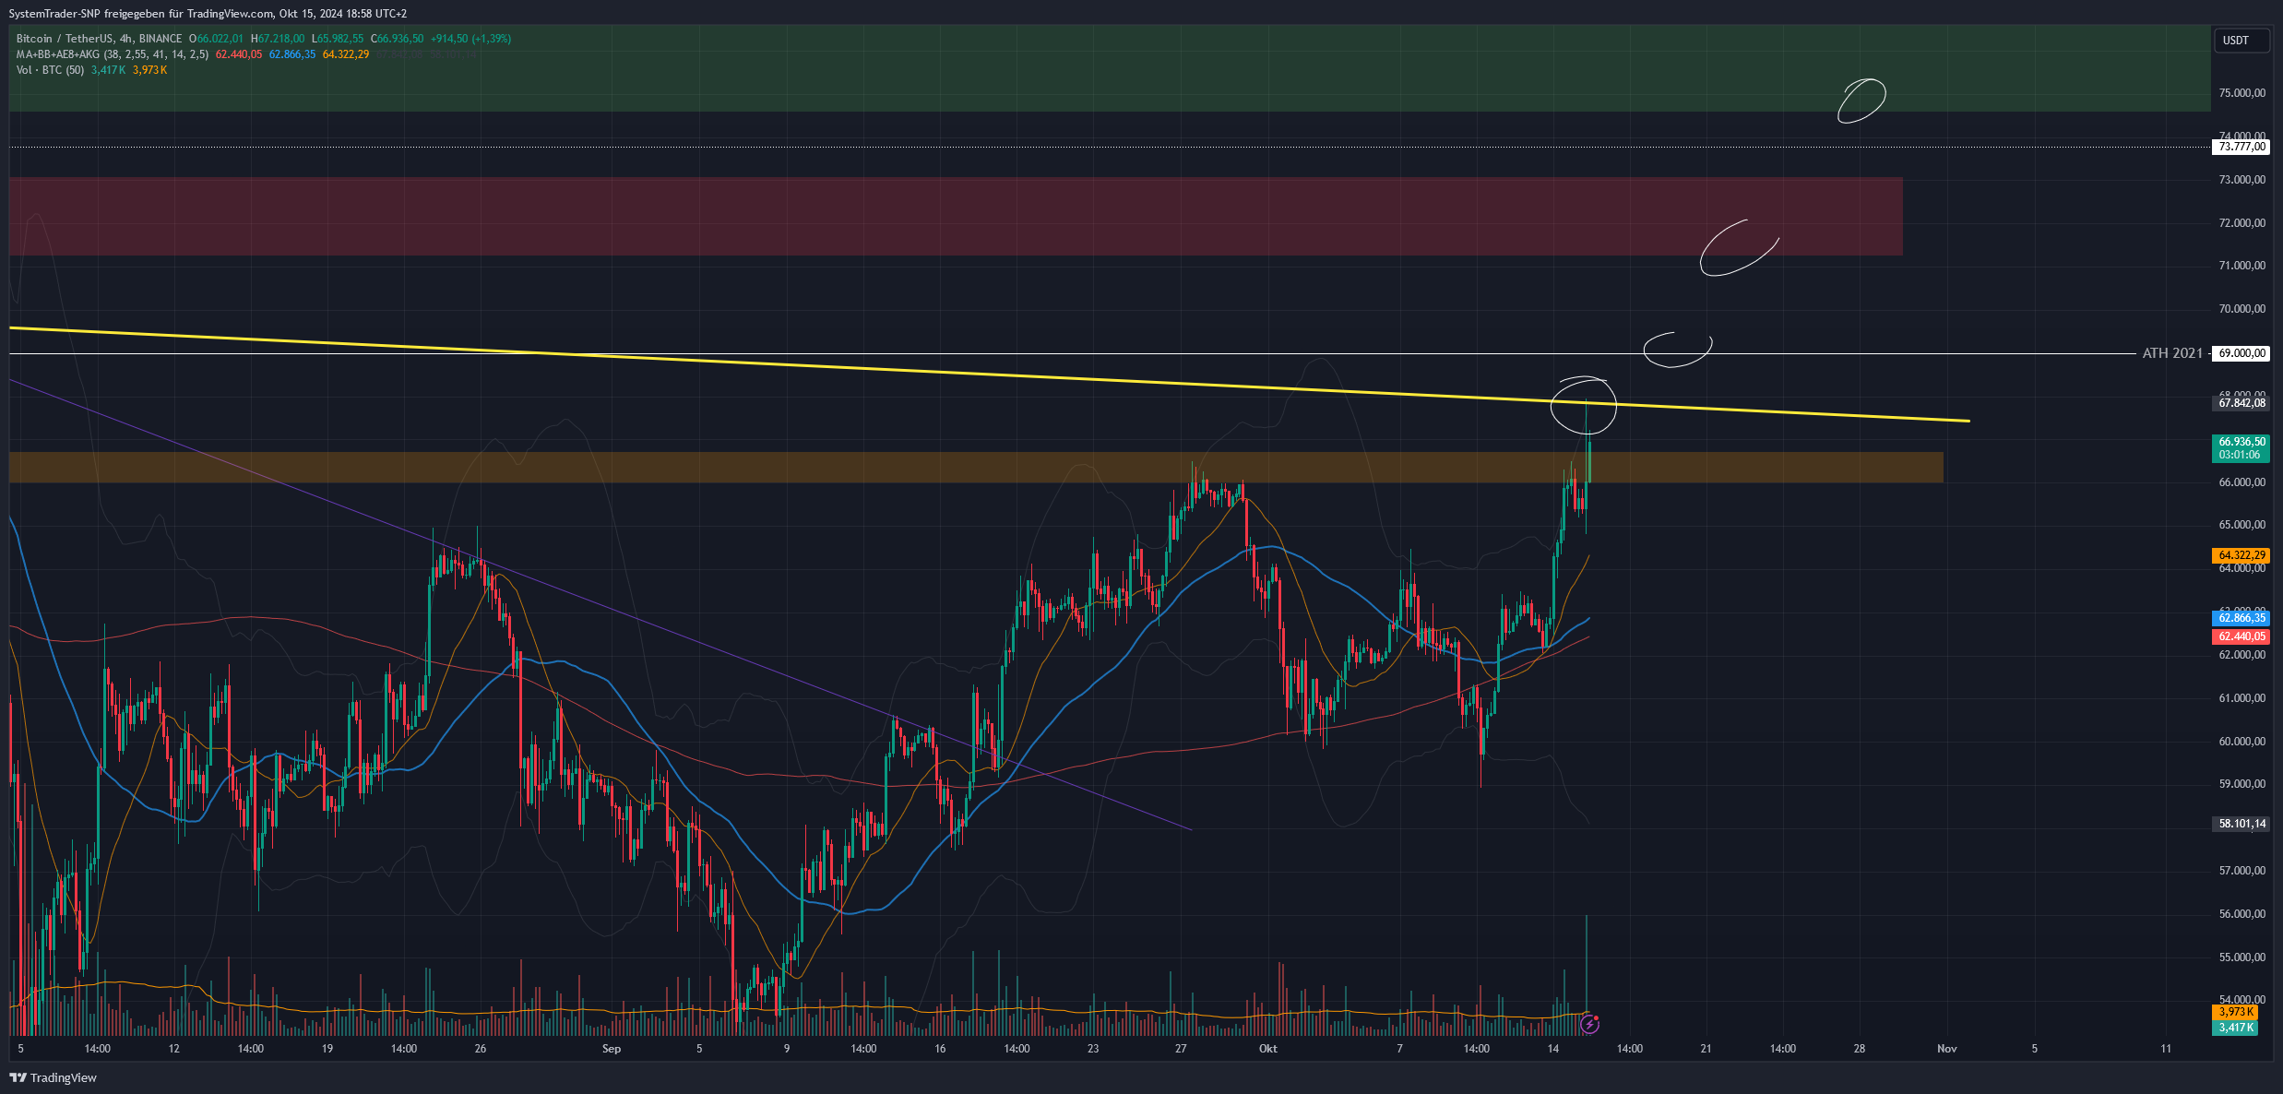Click the Okt label on time axis
This screenshot has height=1094, width=2283.
[1268, 1049]
